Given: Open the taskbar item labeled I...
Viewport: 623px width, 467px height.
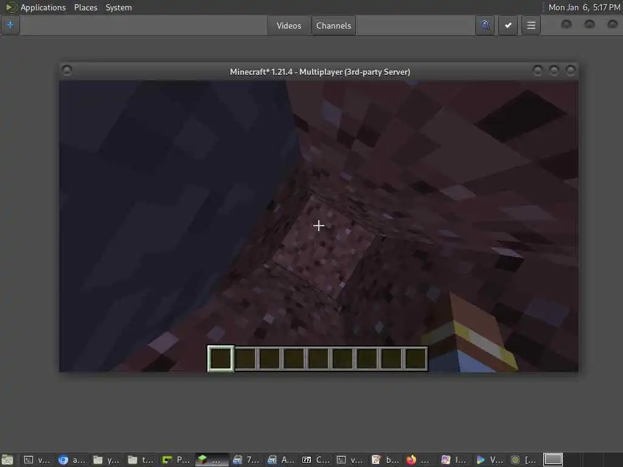Looking at the screenshot, I should click(x=454, y=460).
